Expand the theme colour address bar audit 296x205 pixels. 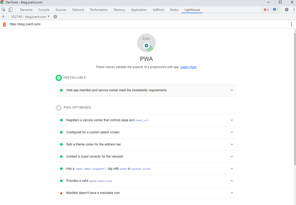146,144
